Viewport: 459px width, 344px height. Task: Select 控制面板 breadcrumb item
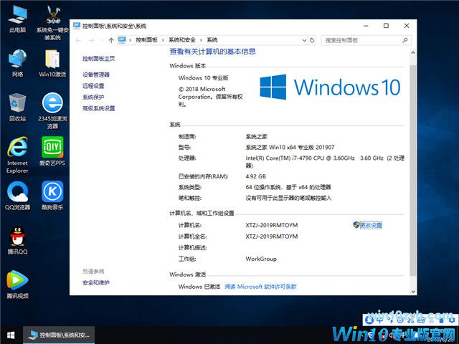pyautogui.click(x=146, y=40)
